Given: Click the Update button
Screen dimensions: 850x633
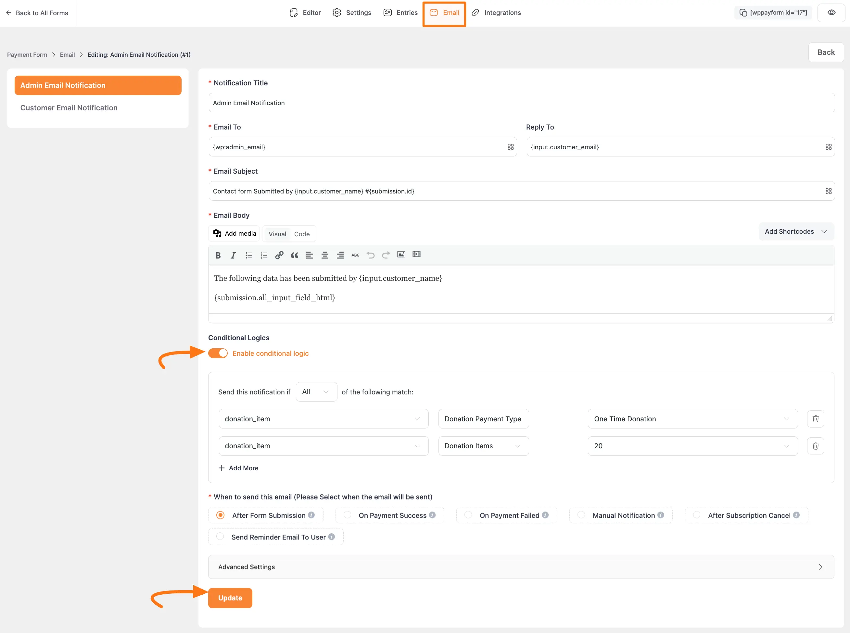Looking at the screenshot, I should pos(230,597).
